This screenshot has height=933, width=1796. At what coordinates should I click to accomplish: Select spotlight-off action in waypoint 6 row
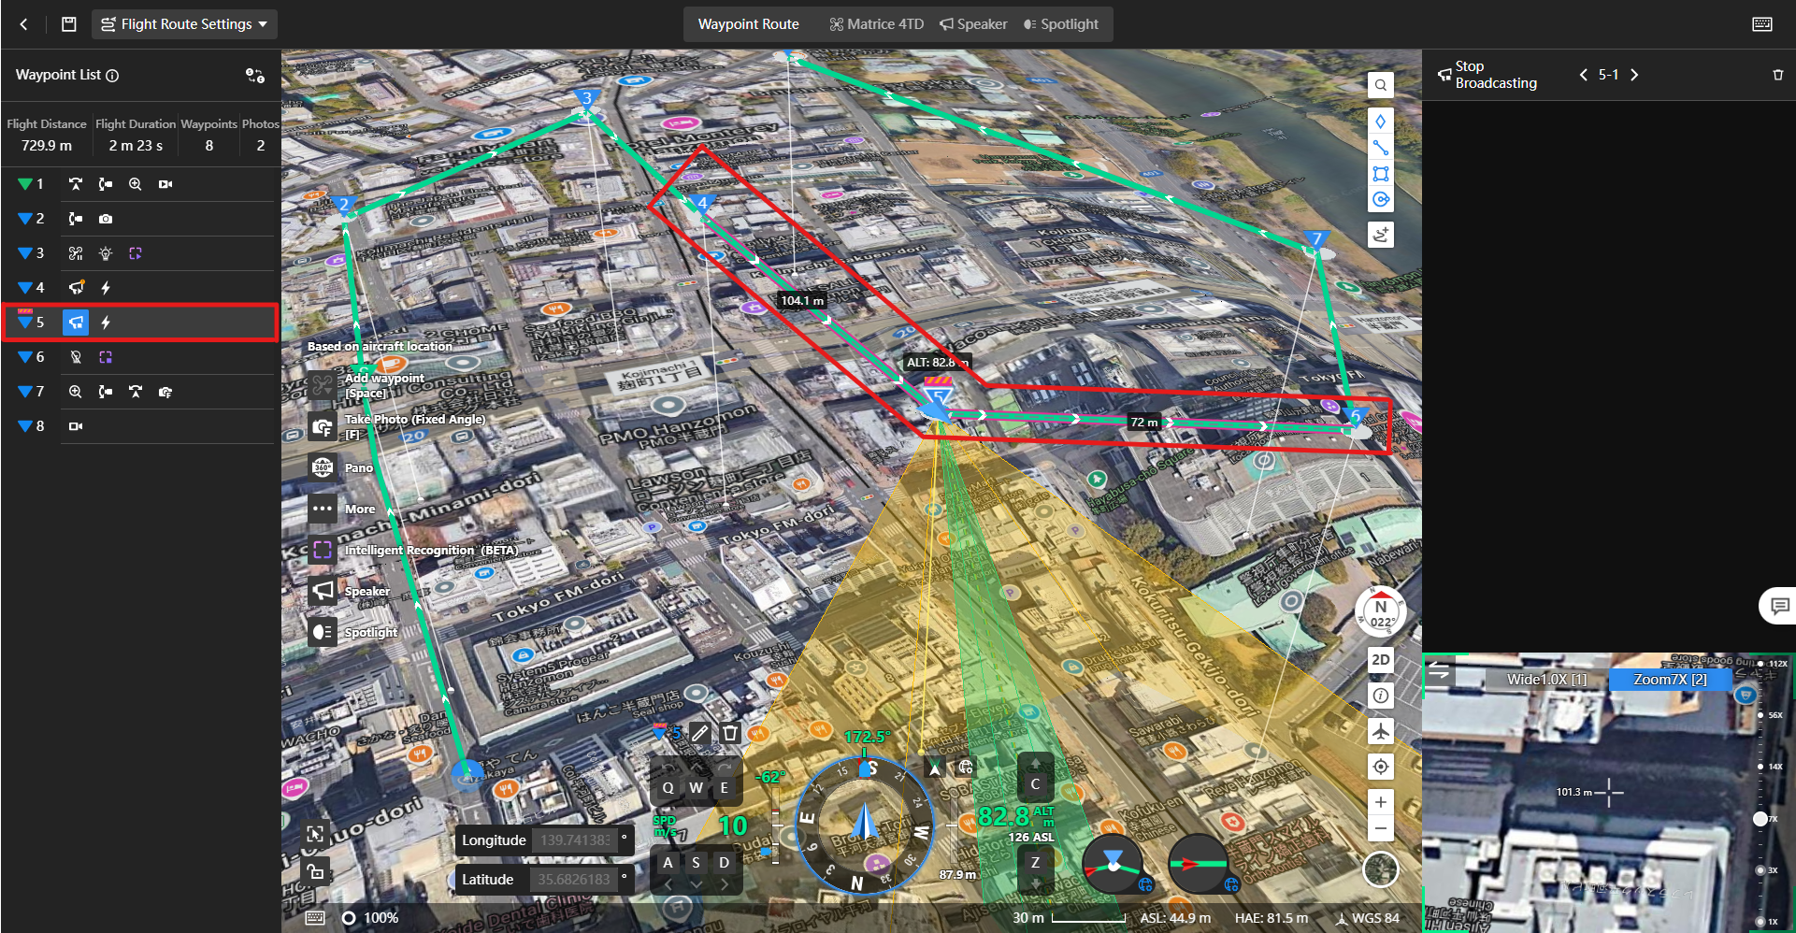(x=76, y=357)
